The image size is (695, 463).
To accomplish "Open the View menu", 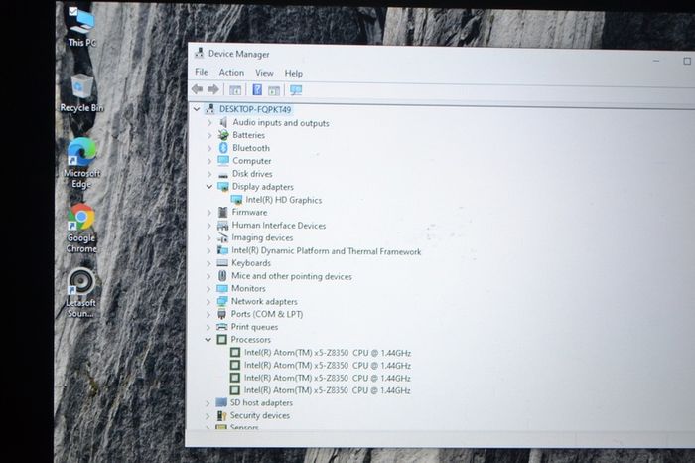I will pyautogui.click(x=264, y=73).
